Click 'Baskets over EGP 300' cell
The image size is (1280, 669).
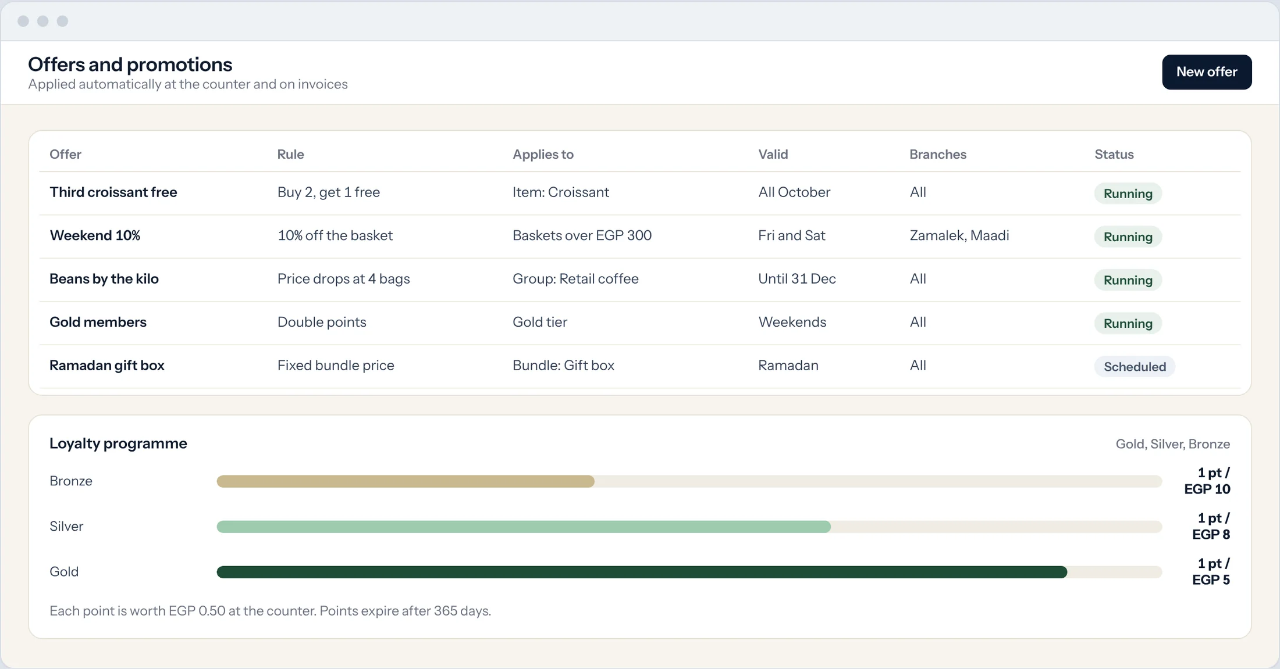[582, 235]
